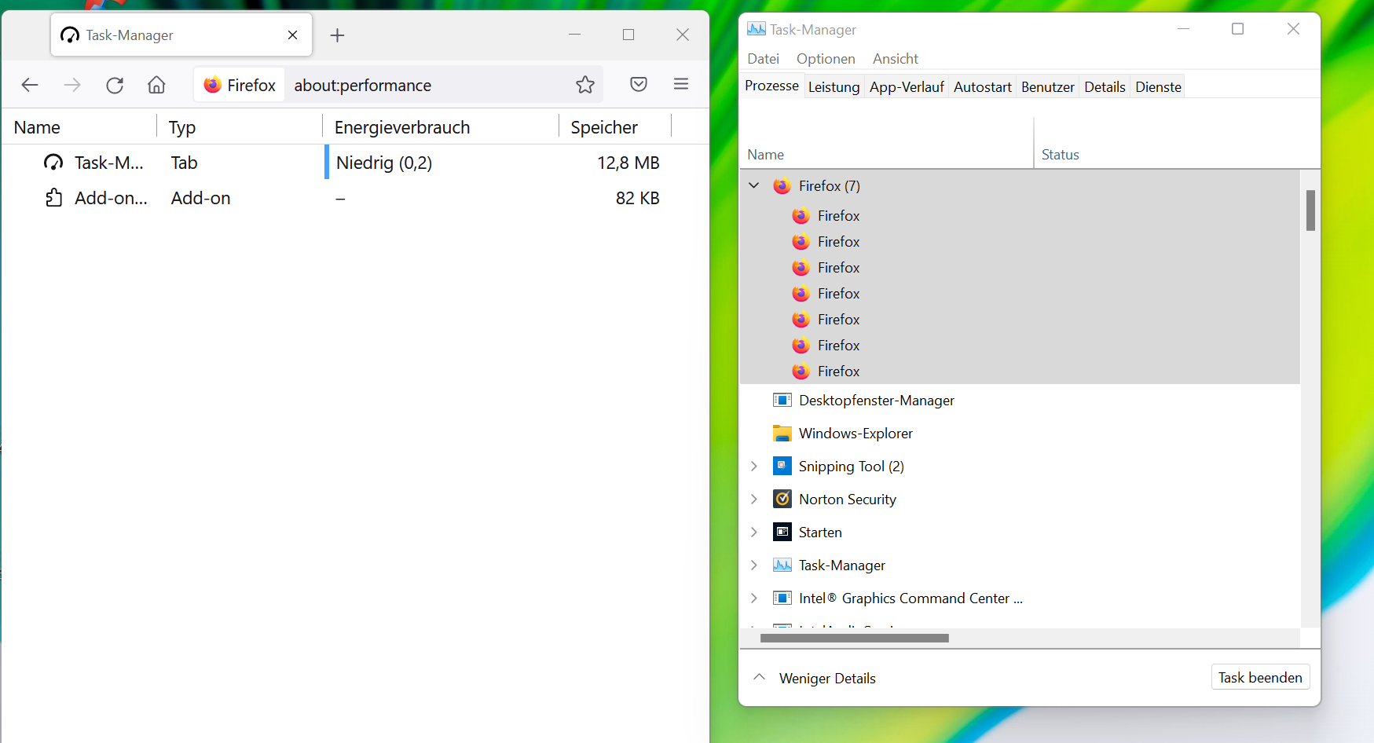Open the Ansicht menu
Viewport: 1374px width, 743px height.
click(895, 59)
